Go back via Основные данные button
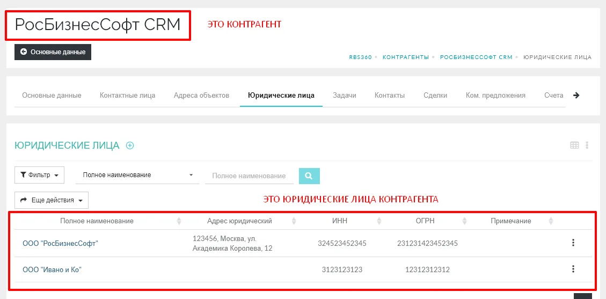 click(x=53, y=52)
